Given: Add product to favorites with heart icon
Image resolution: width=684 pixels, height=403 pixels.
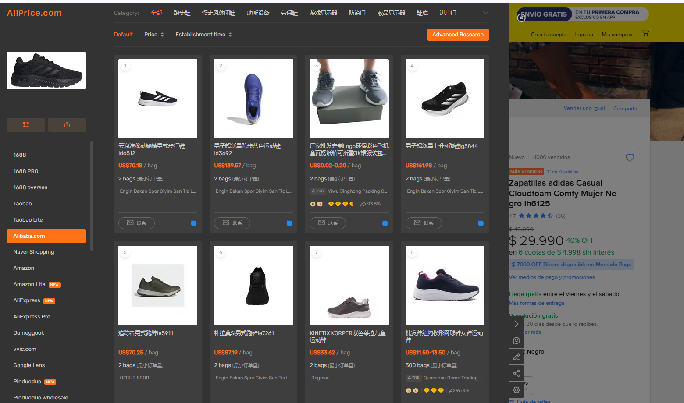Looking at the screenshot, I should tap(630, 157).
